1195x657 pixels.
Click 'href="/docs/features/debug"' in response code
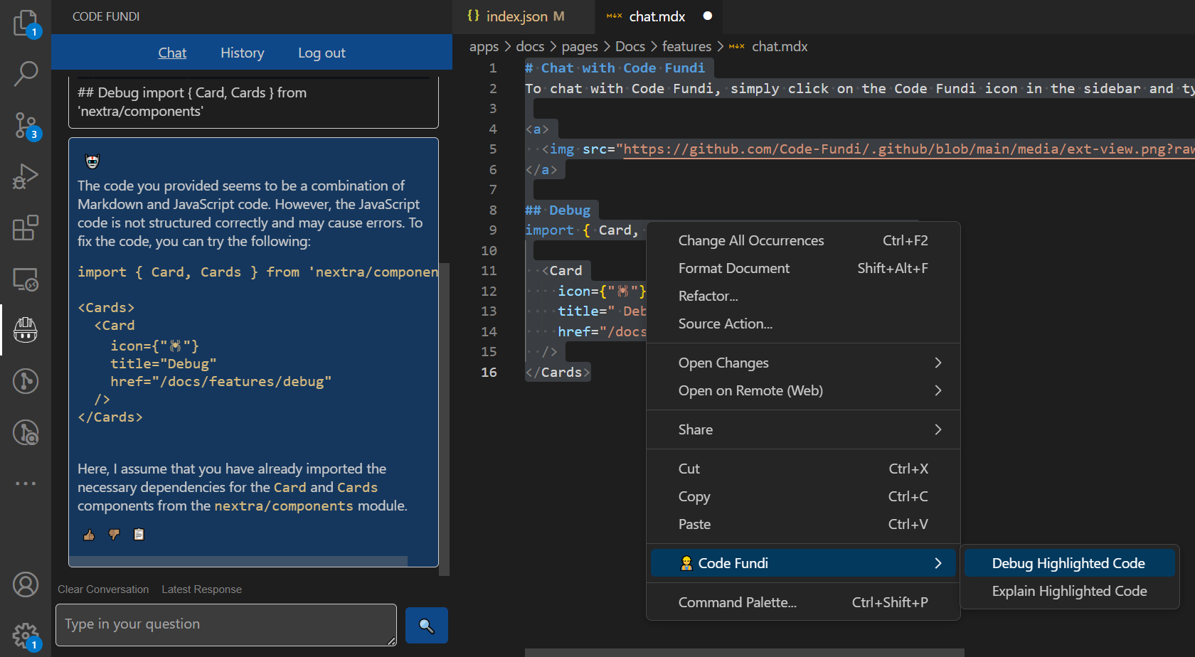221,382
